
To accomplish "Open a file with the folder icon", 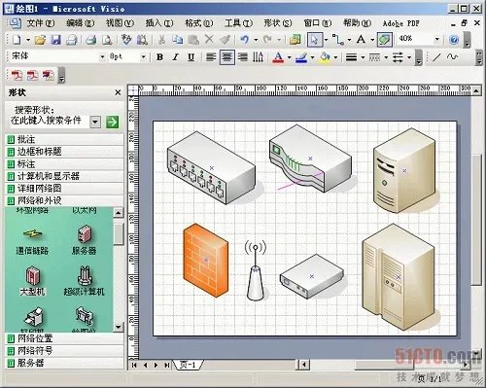I will click(40, 40).
